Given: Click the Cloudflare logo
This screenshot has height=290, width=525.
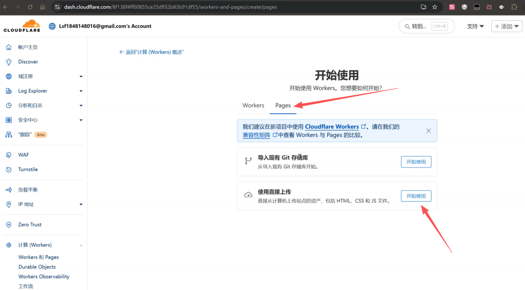Looking at the screenshot, I should (22, 26).
